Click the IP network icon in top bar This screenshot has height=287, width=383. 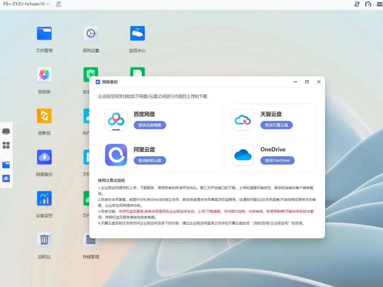click(x=59, y=4)
